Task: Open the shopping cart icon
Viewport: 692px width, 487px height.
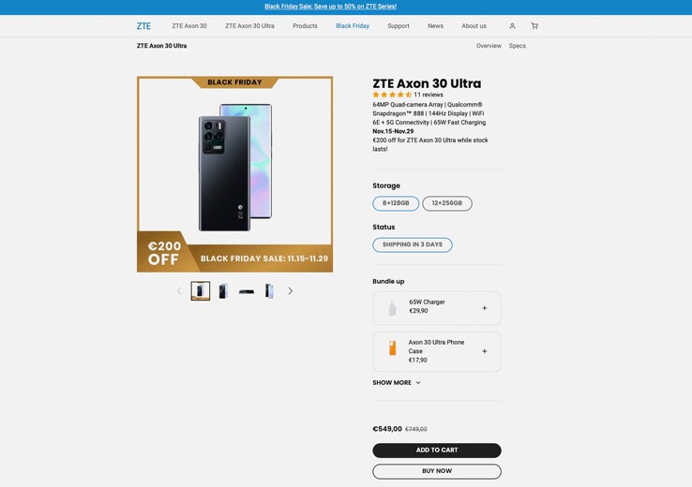Action: pyautogui.click(x=534, y=26)
